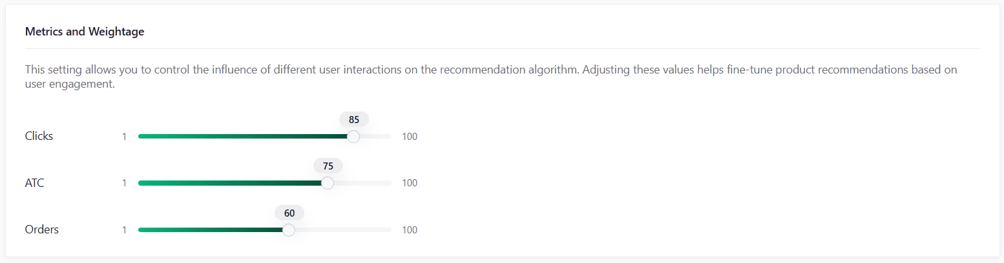This screenshot has height=263, width=1004.
Task: Click the 60 value bubble above Orders
Action: click(289, 213)
